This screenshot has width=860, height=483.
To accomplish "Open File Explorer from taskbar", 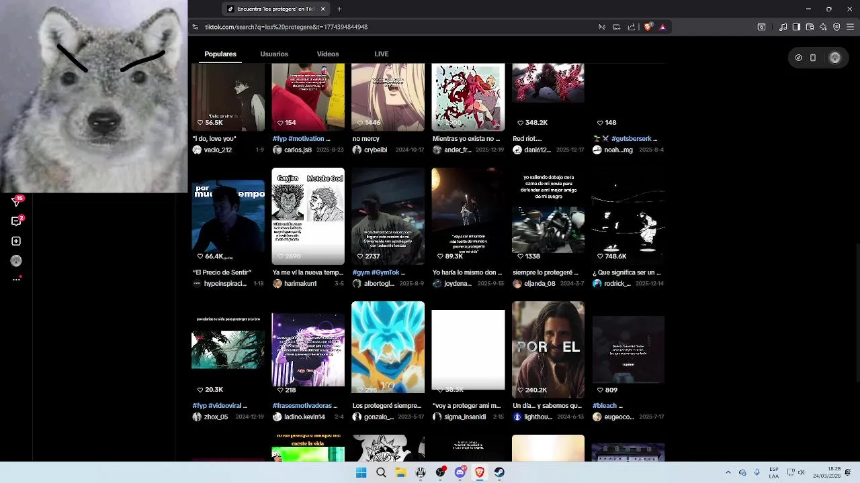I will point(400,472).
